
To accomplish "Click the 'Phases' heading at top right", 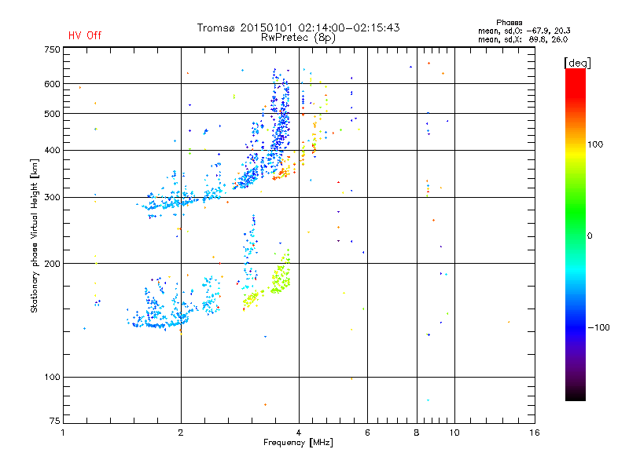I will tap(509, 23).
